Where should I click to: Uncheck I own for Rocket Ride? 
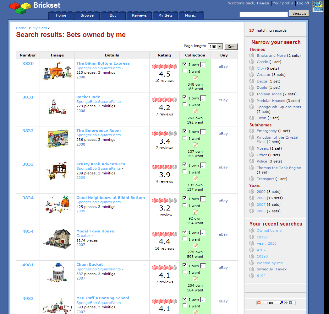point(184,98)
